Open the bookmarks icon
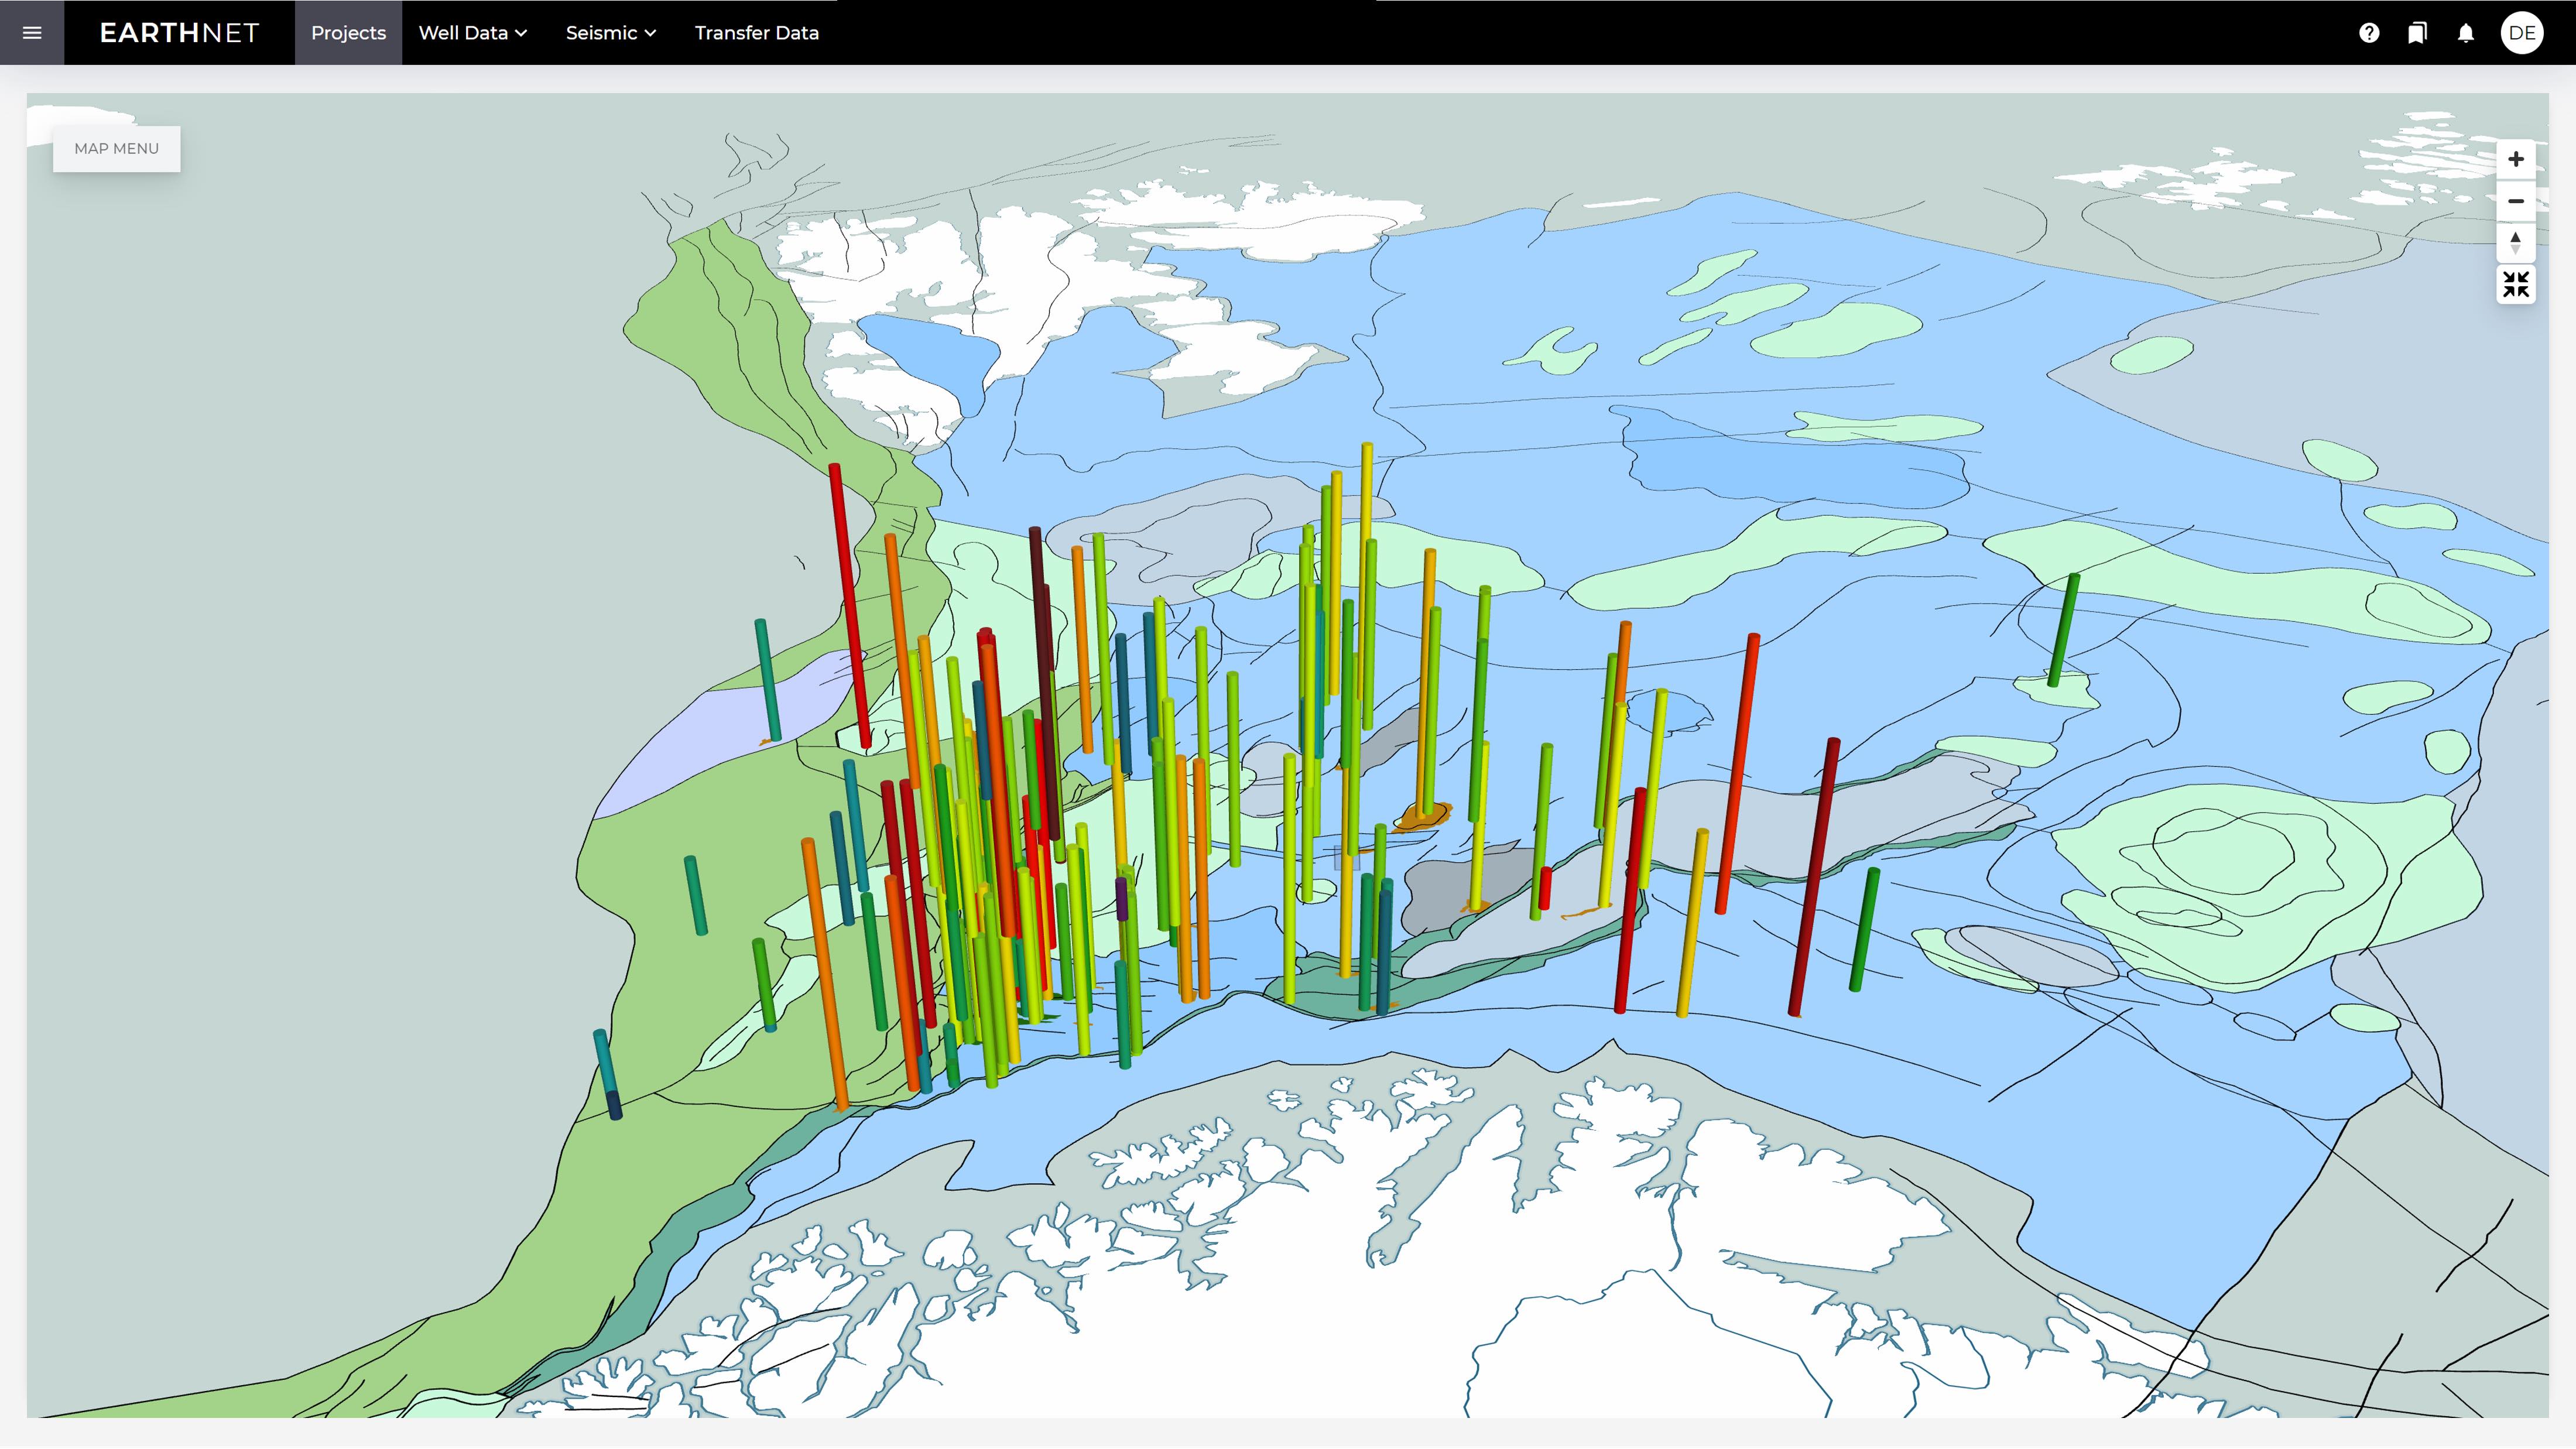2576x1449 pixels. pos(2418,32)
